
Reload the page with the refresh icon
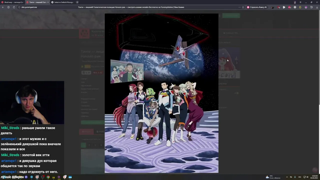click(14, 7)
